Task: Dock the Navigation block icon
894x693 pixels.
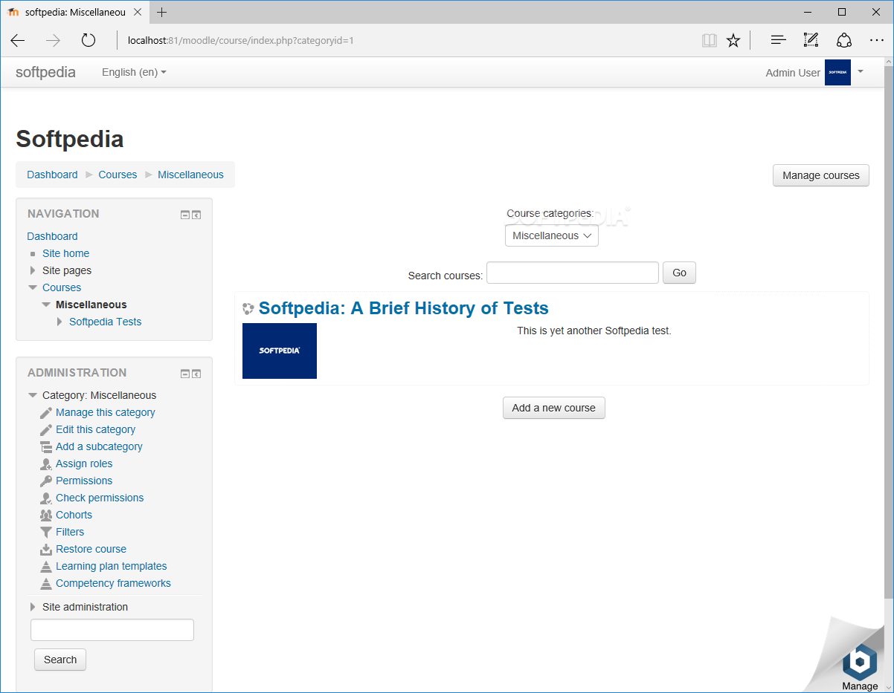Action: click(196, 215)
